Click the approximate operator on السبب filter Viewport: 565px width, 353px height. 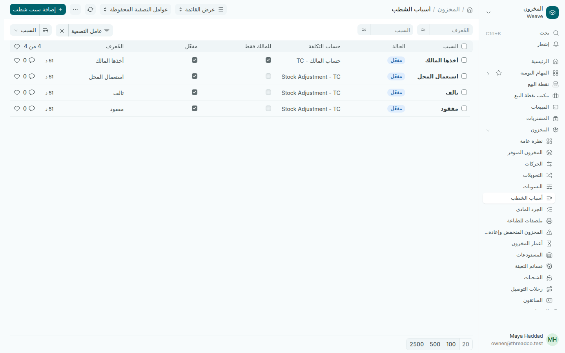pos(364,30)
